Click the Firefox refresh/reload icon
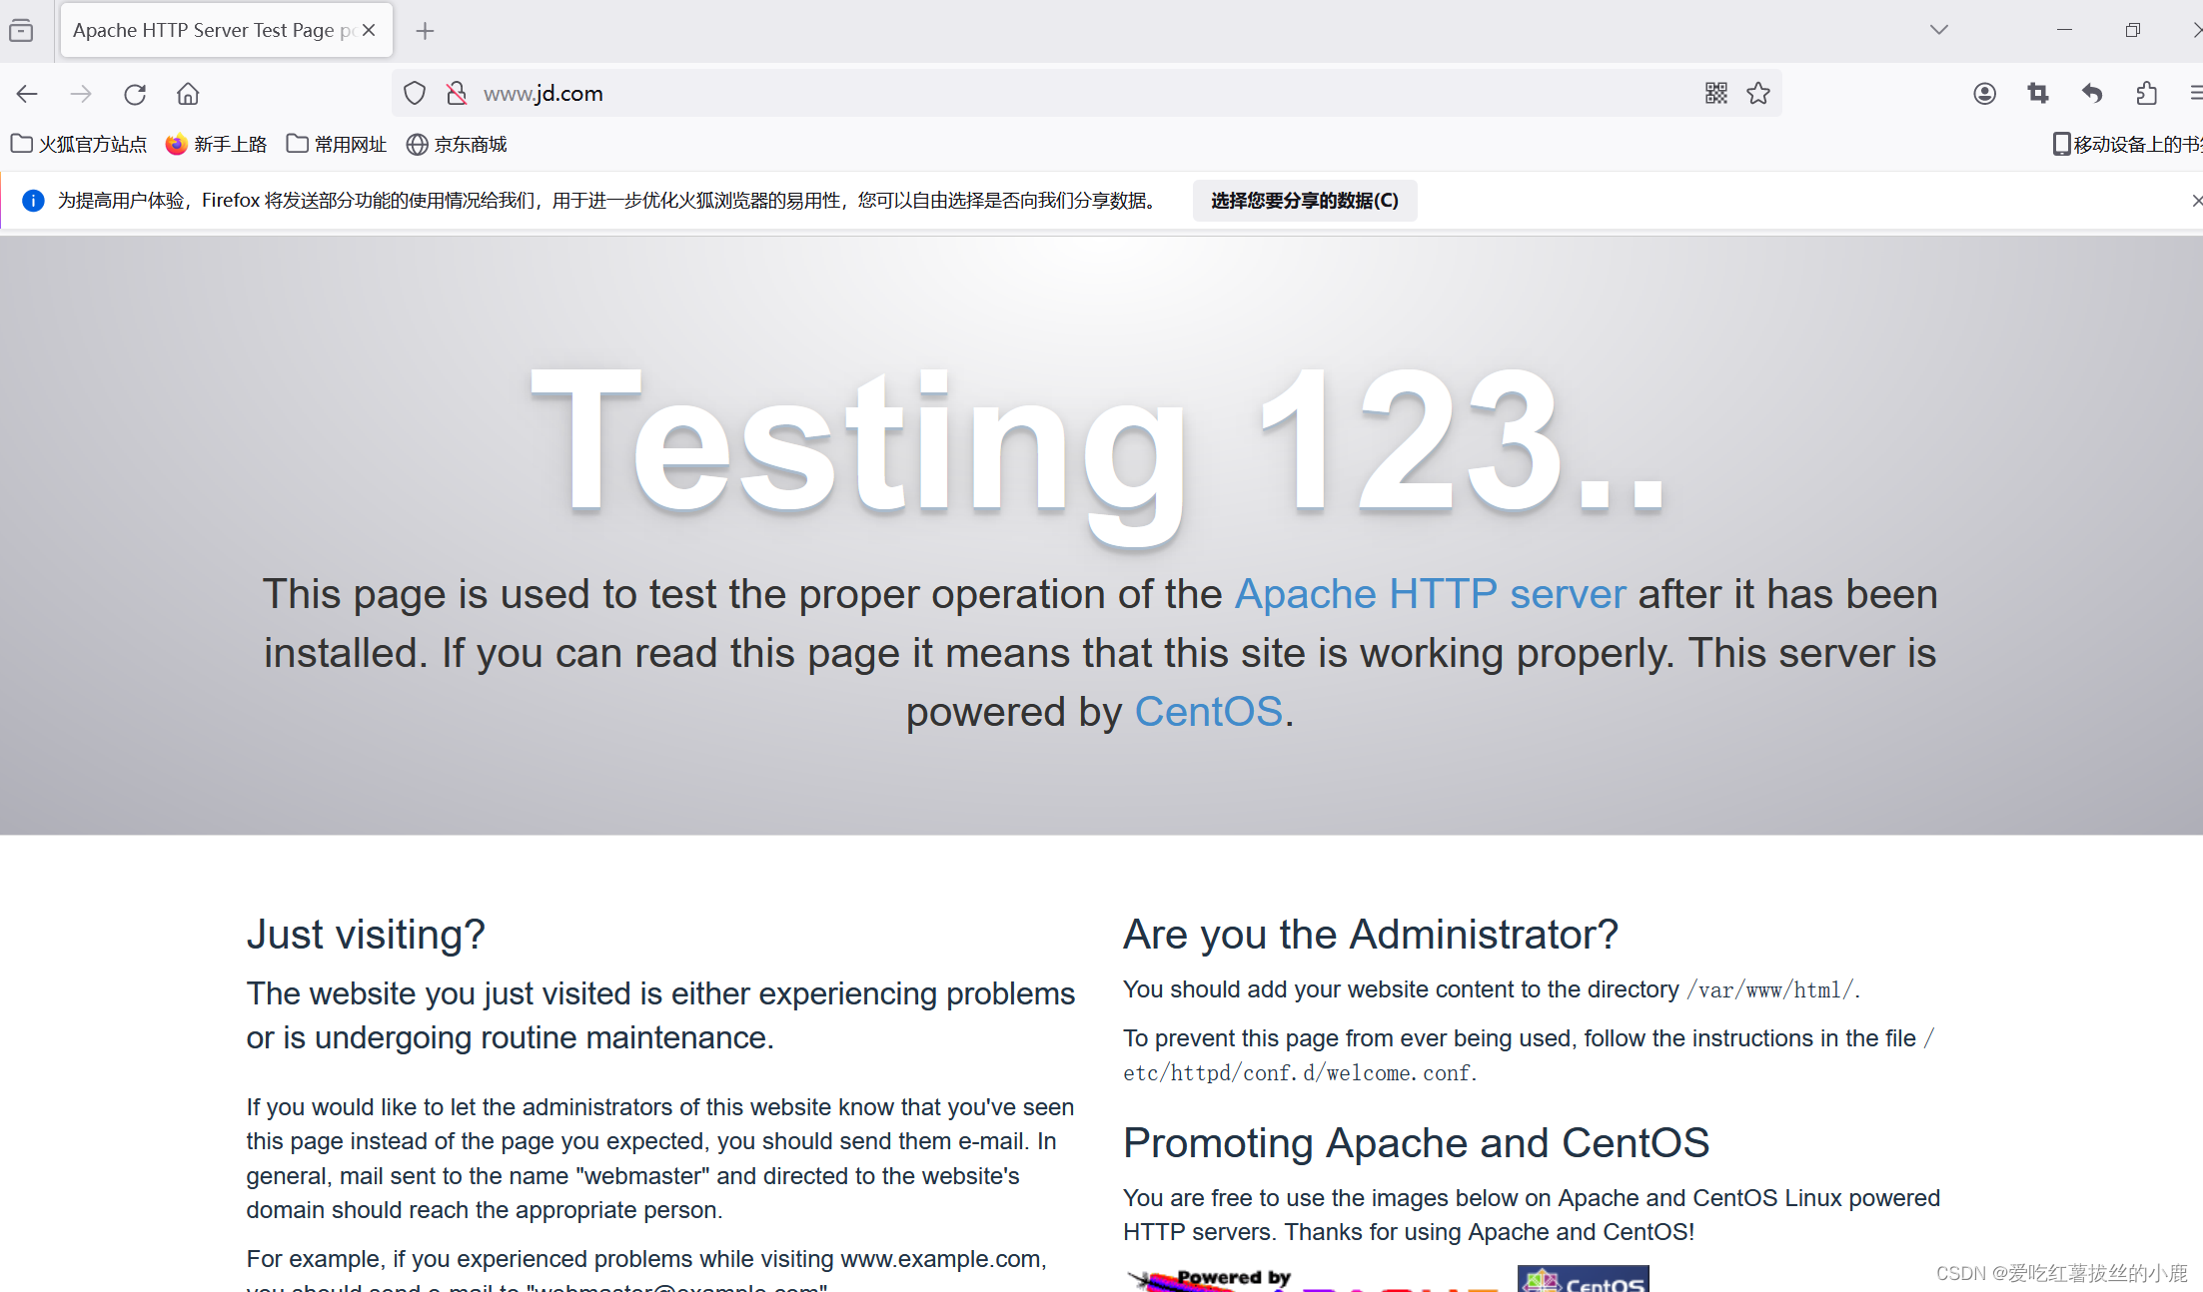The width and height of the screenshot is (2203, 1292). [x=136, y=94]
